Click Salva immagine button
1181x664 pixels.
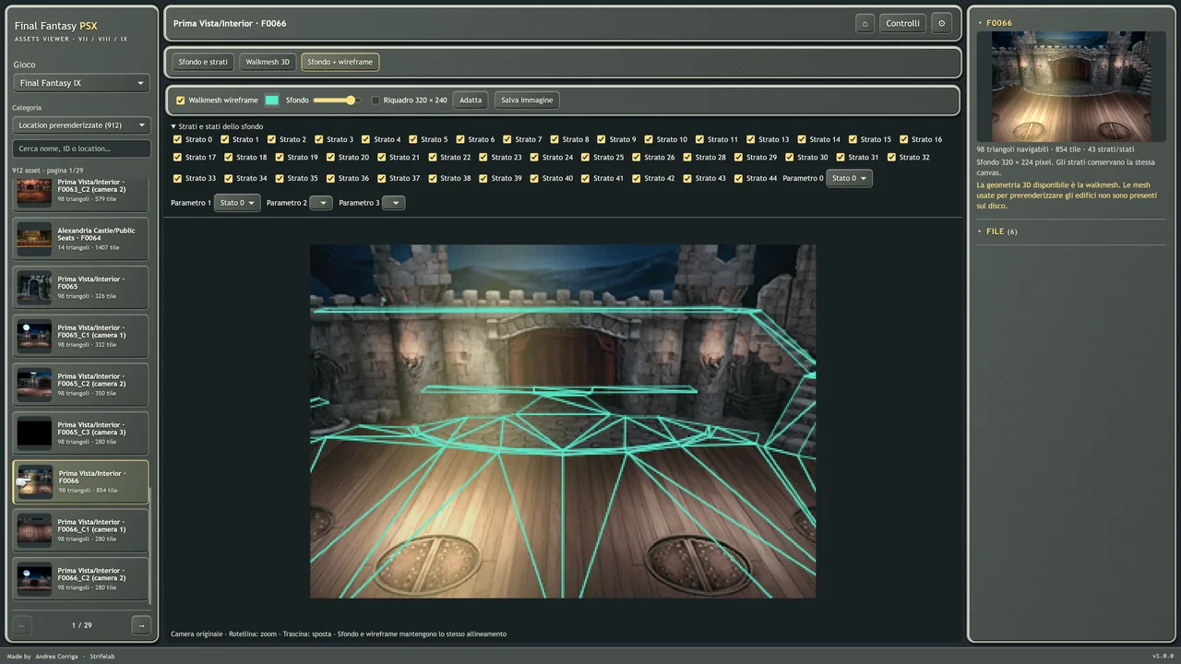click(527, 100)
